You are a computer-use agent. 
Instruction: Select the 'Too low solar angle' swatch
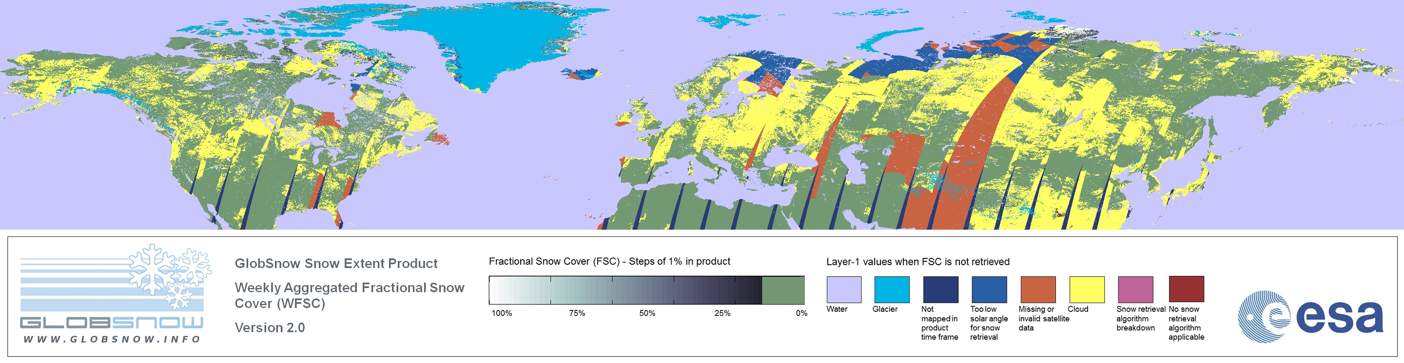pyautogui.click(x=989, y=290)
